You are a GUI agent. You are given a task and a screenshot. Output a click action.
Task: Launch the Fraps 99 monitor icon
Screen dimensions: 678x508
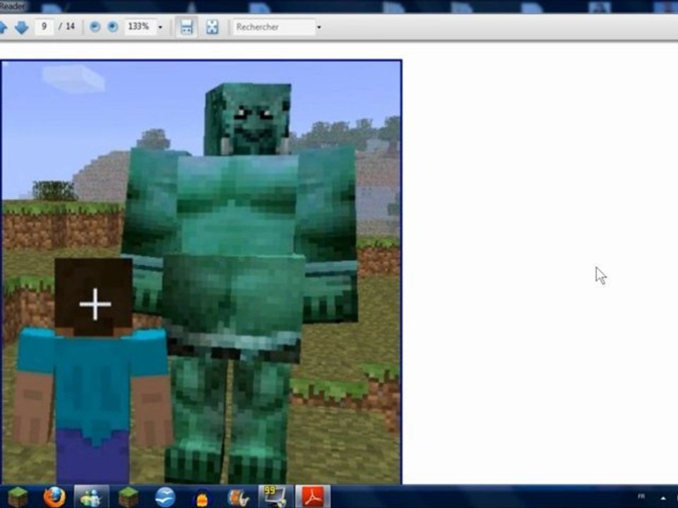[275, 497]
